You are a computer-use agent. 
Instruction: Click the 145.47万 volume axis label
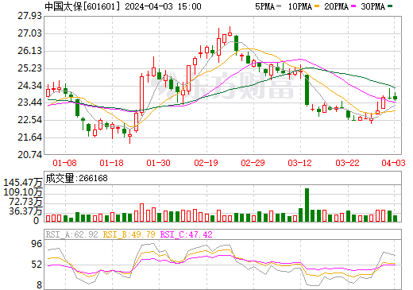click(23, 183)
